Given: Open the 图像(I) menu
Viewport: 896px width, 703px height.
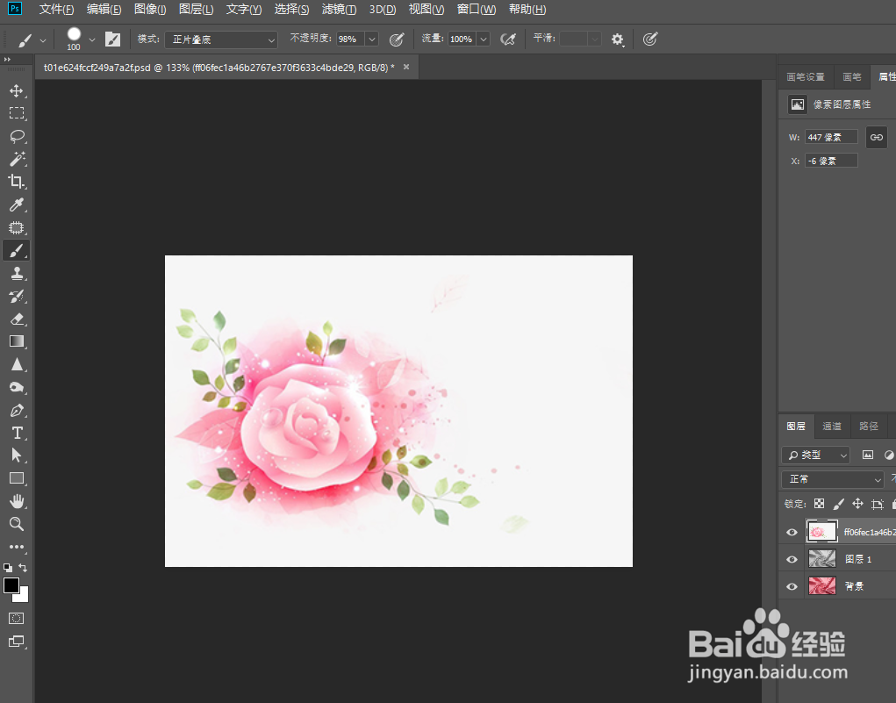Looking at the screenshot, I should pos(150,9).
